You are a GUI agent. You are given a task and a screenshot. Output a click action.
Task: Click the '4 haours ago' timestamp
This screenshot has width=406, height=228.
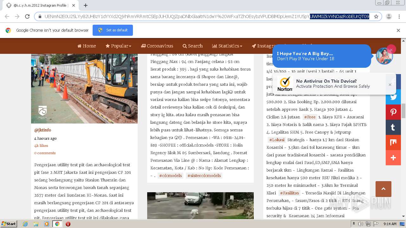click(x=45, y=138)
